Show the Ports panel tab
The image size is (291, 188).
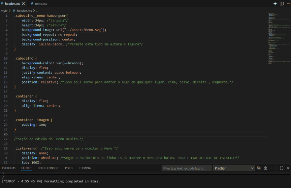(x=69, y=168)
